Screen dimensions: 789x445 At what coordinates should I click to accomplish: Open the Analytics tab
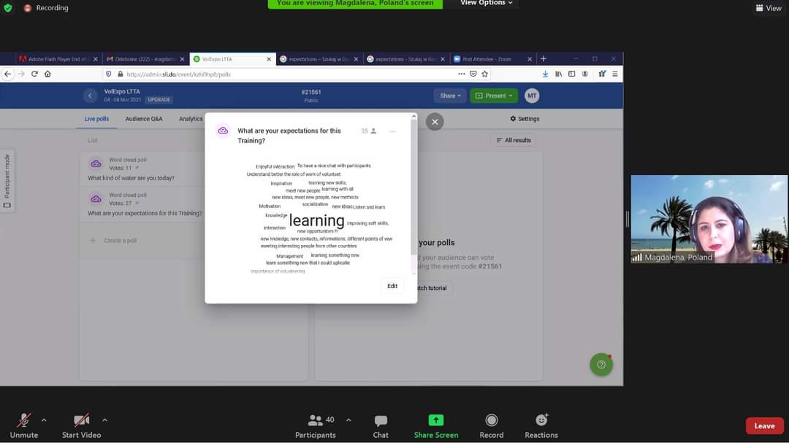tap(191, 119)
